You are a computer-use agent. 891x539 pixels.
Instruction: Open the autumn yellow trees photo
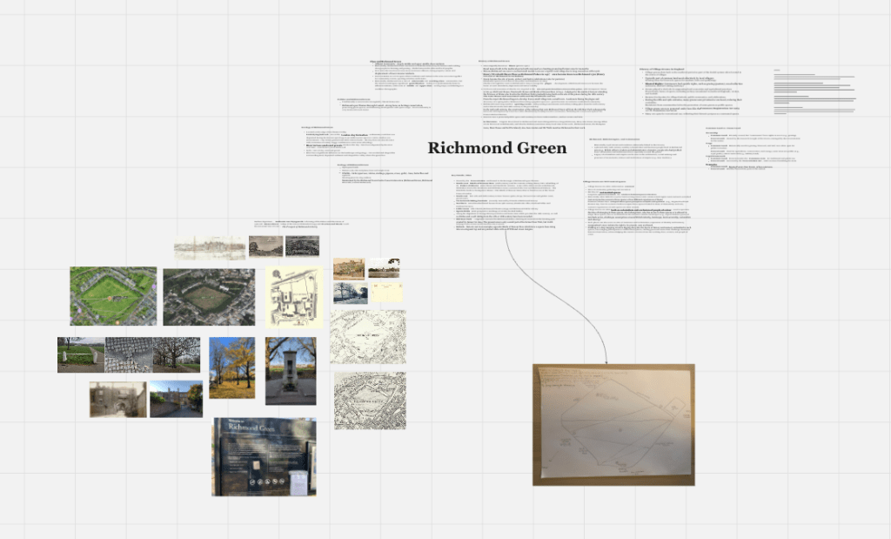tap(231, 367)
